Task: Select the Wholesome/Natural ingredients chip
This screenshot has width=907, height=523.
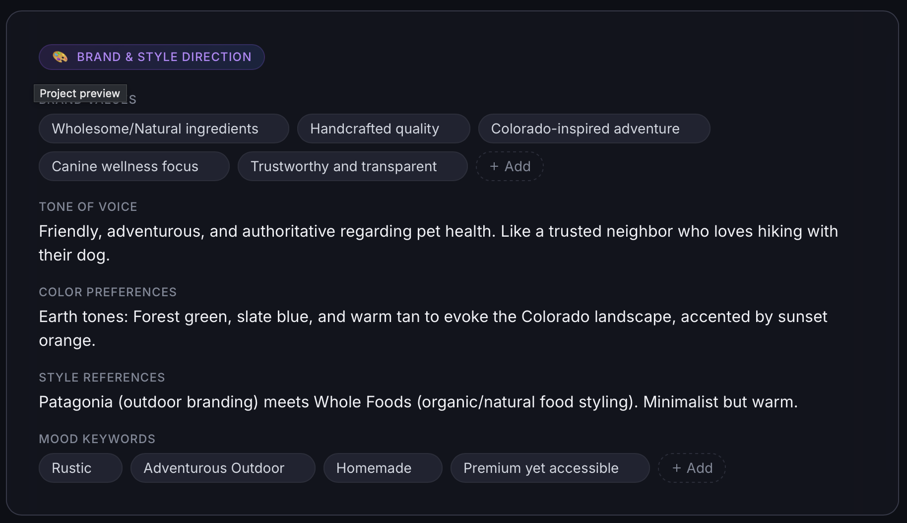Action: (x=164, y=129)
